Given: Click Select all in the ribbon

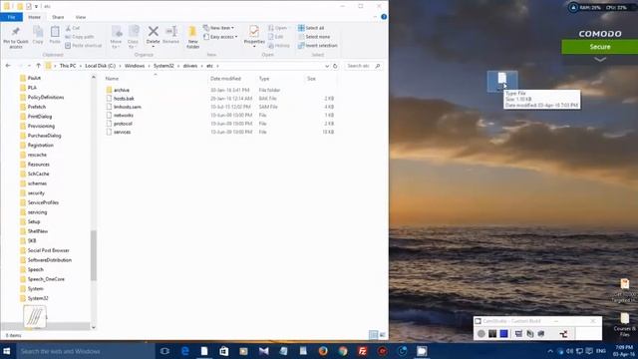Looking at the screenshot, I should click(x=311, y=28).
